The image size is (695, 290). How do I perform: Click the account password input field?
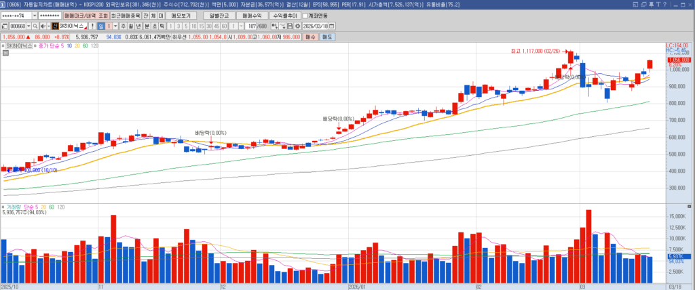[49, 16]
